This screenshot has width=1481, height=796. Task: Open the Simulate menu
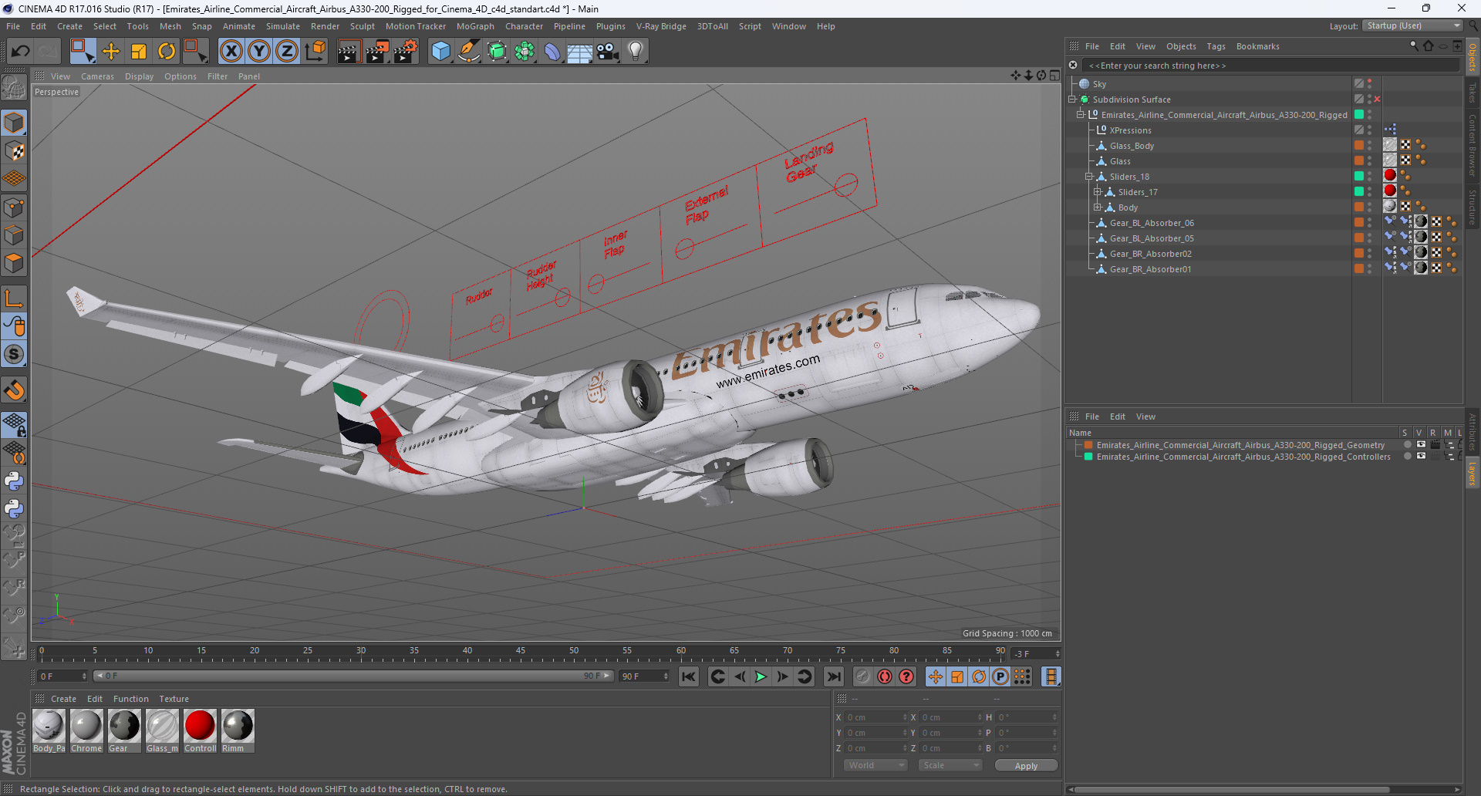(x=283, y=26)
